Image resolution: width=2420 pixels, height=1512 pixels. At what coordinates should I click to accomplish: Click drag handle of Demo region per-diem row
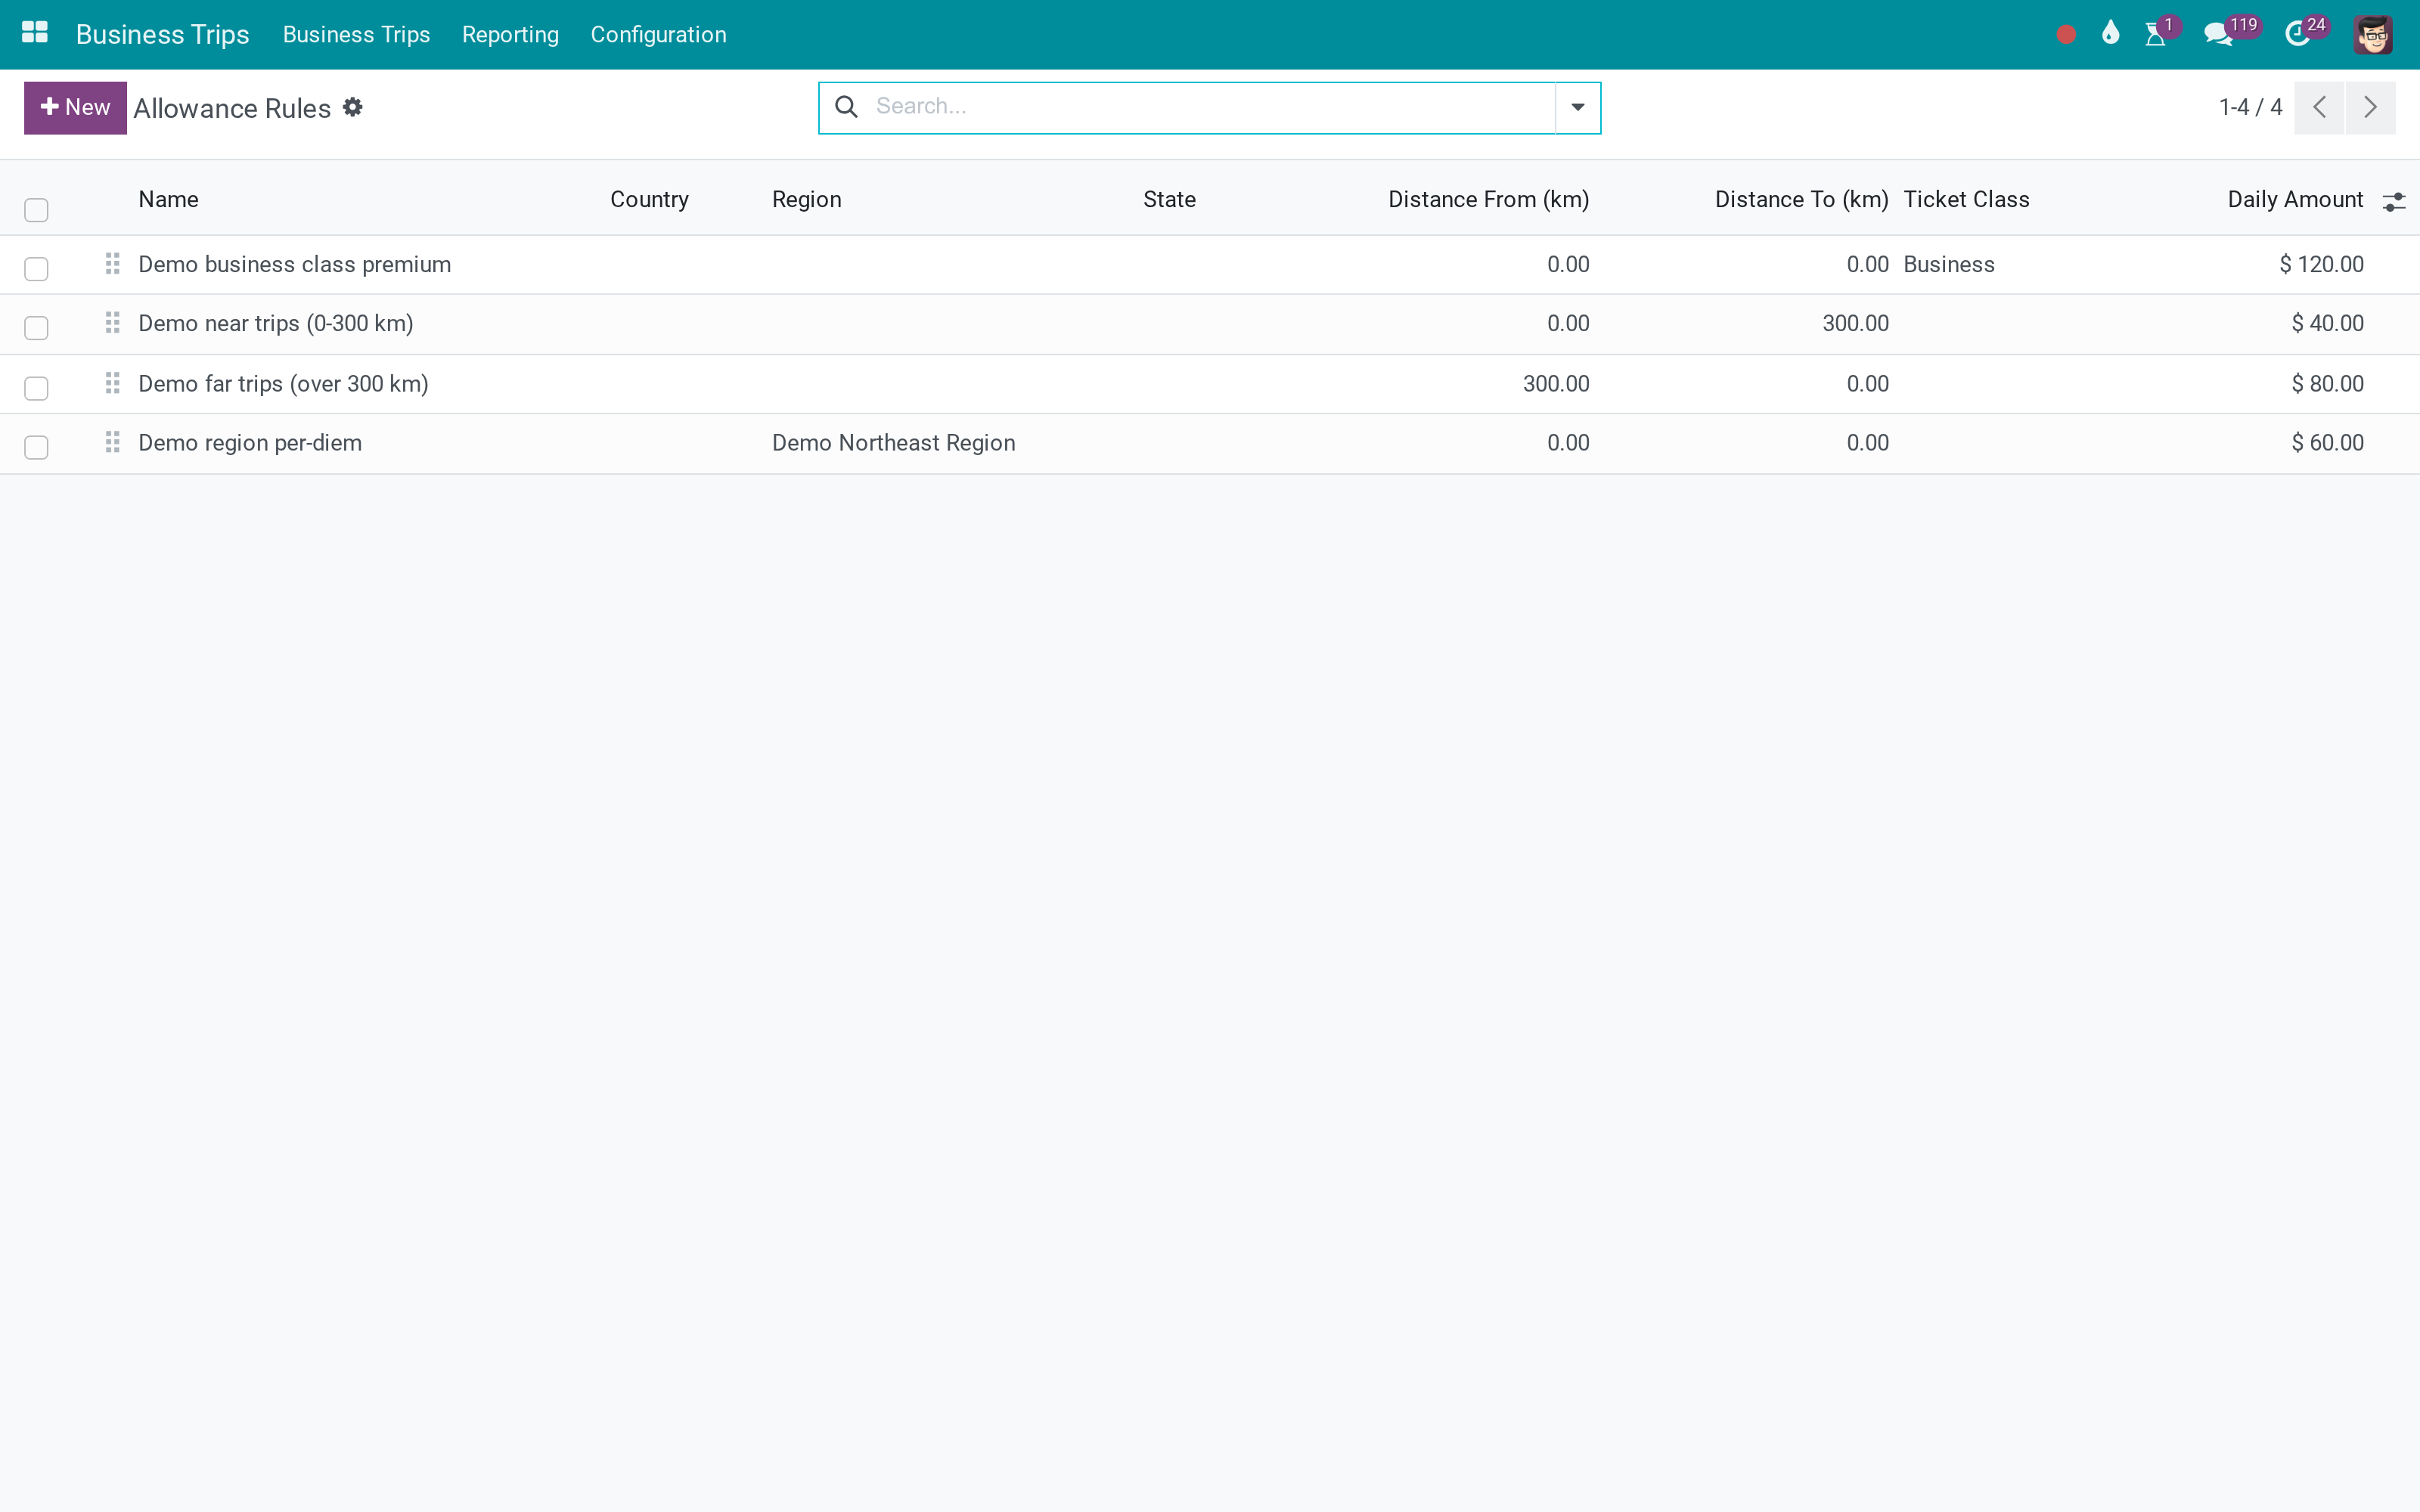[x=113, y=442]
